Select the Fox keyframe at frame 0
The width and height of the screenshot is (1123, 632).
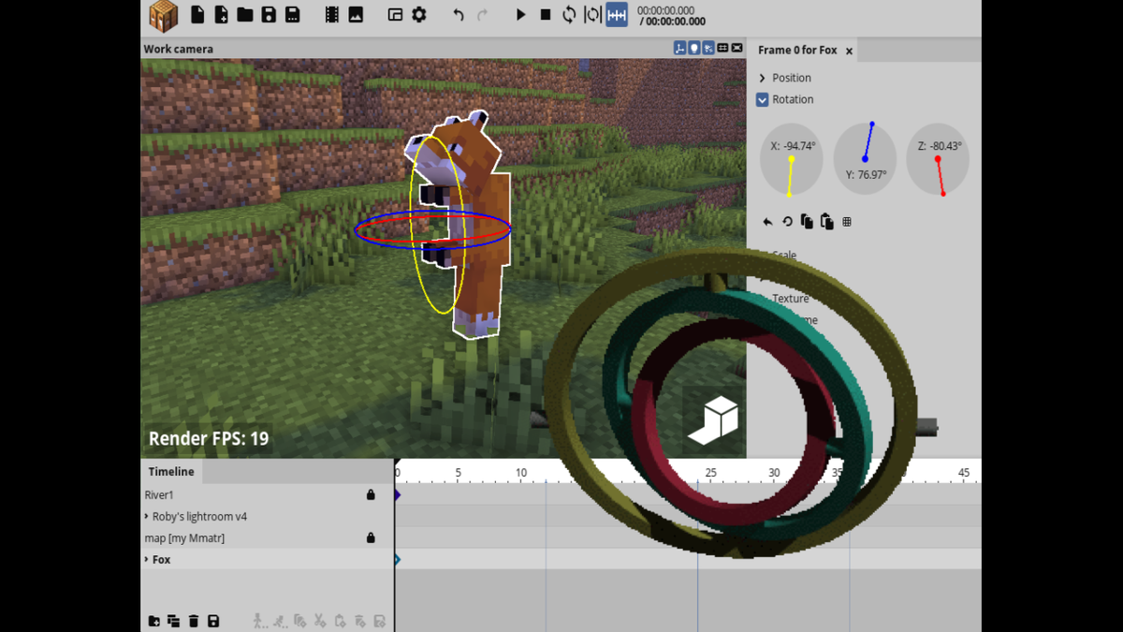point(397,559)
